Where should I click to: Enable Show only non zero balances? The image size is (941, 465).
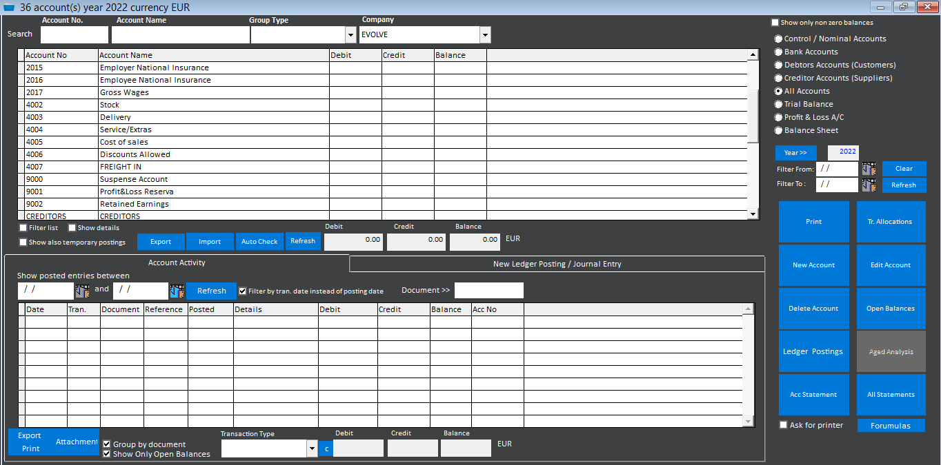pyautogui.click(x=775, y=22)
